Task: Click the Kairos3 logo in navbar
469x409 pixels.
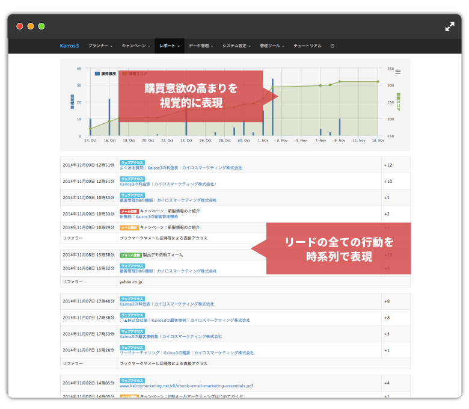Action: (69, 46)
